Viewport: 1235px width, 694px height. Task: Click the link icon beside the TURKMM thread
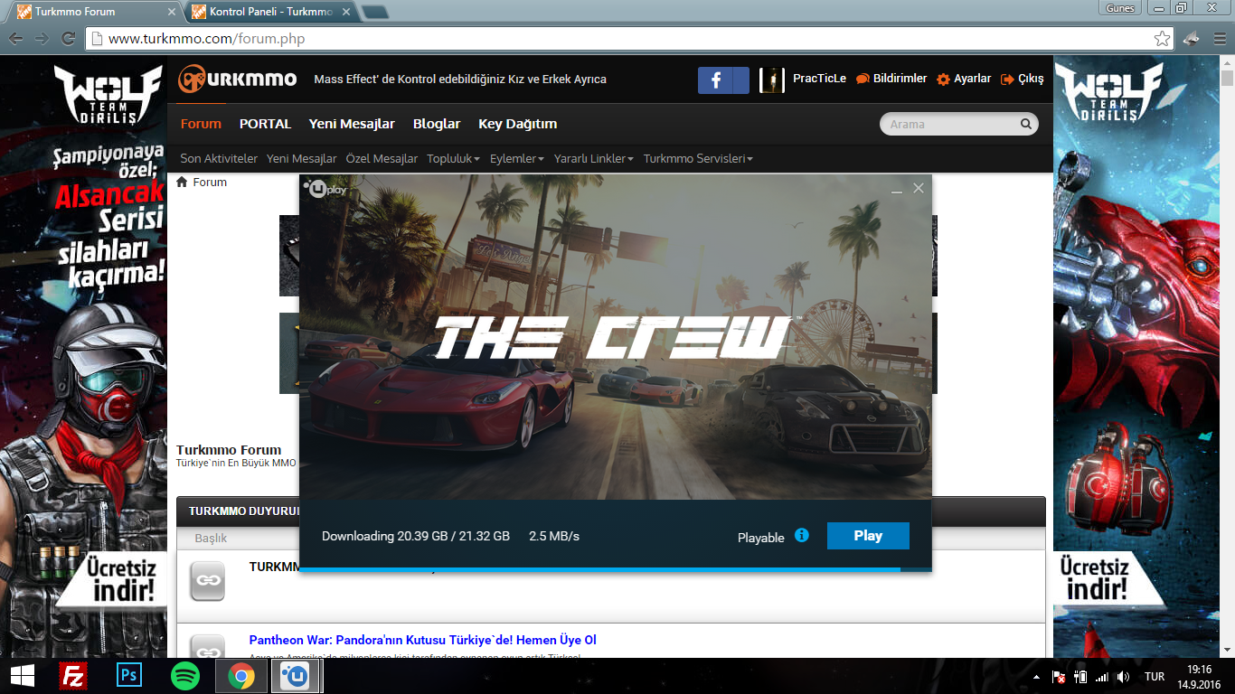207,581
